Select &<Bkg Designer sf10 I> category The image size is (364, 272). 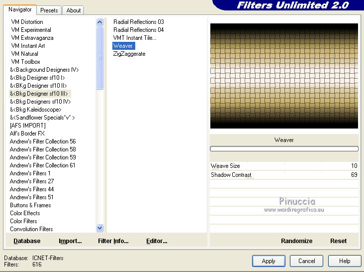click(37, 78)
